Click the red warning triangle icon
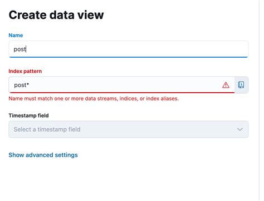264x201 pixels. [226, 85]
